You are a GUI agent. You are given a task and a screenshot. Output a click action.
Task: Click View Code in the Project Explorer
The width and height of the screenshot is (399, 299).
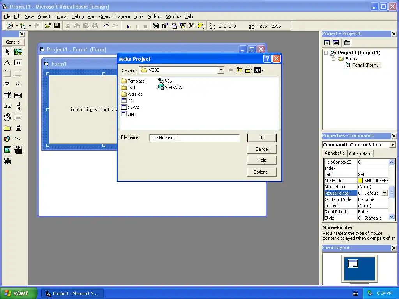coord(327,43)
